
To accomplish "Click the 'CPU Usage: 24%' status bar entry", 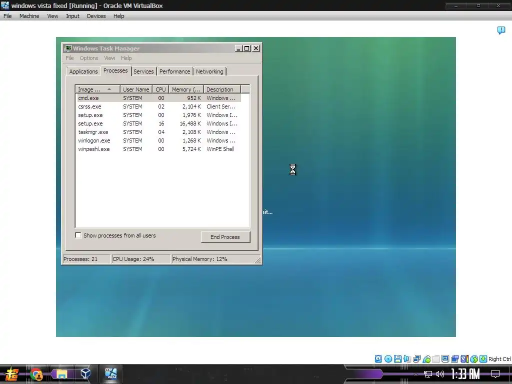I will (141, 259).
